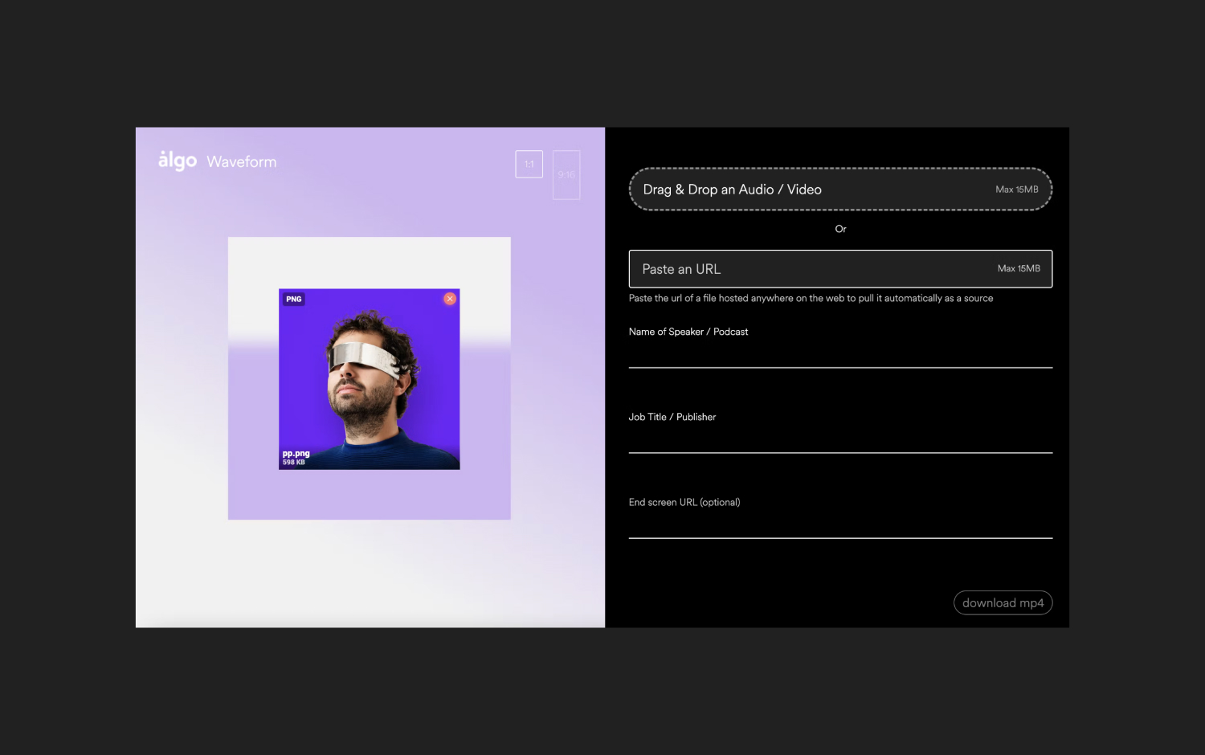
Task: Click the Max 15MB label beside Paste an URL
Action: click(x=1019, y=268)
